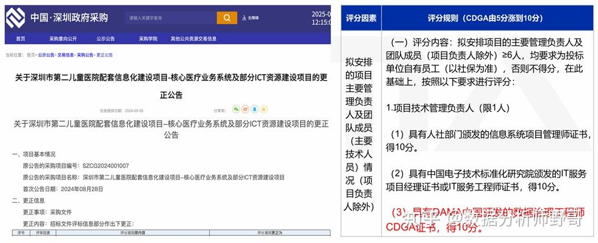Image resolution: width=598 pixels, height=243 pixels.
Task: Click project number SZCG2024001007
Action: [x=105, y=166]
